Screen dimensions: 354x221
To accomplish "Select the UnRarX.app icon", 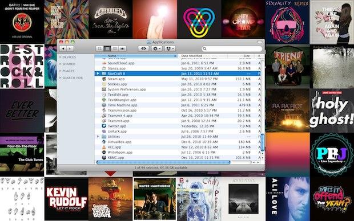I will pyautogui.click(x=104, y=132).
